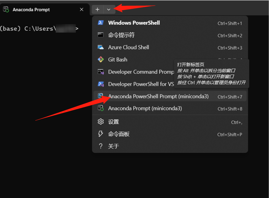Switch to the Anaconda Prompt tab

click(x=44, y=9)
